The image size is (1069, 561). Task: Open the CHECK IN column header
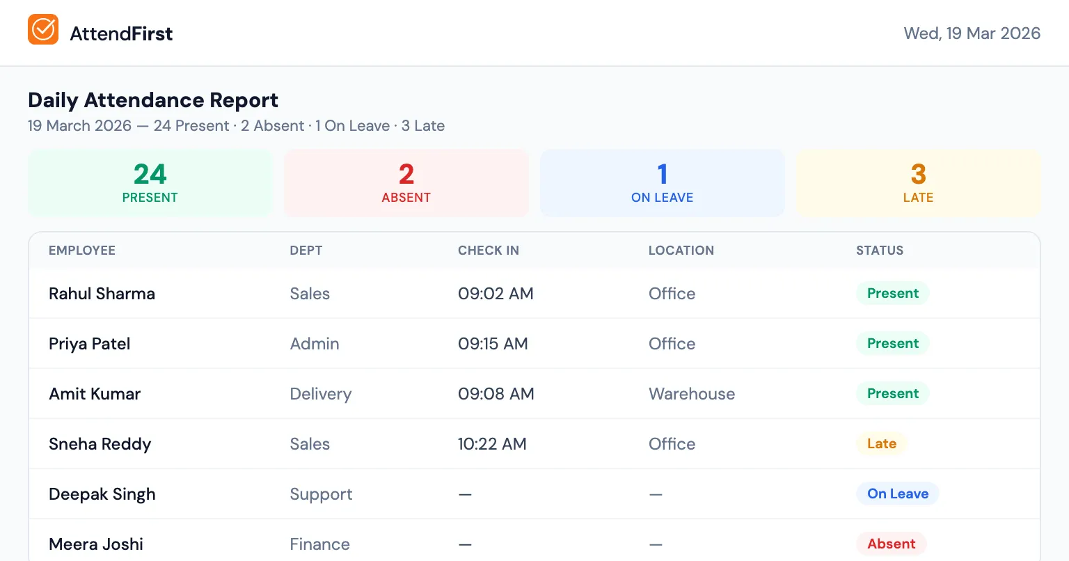click(489, 250)
